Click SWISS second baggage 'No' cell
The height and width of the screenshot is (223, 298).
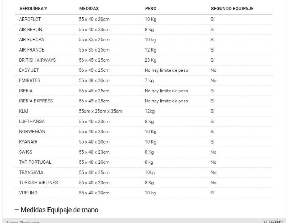[214, 152]
